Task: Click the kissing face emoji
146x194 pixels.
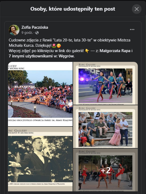Action: (59, 46)
